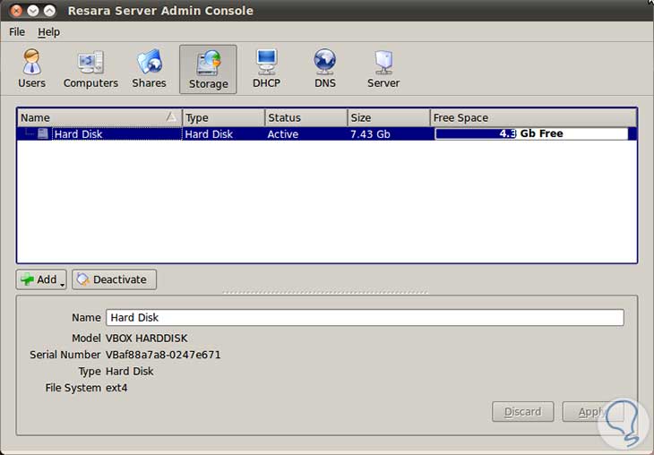Viewport: 654px width, 455px height.
Task: Click the Type value Hard Disk in details
Action: pyautogui.click(x=129, y=371)
